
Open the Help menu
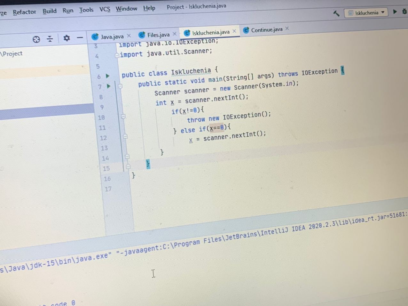(x=149, y=8)
